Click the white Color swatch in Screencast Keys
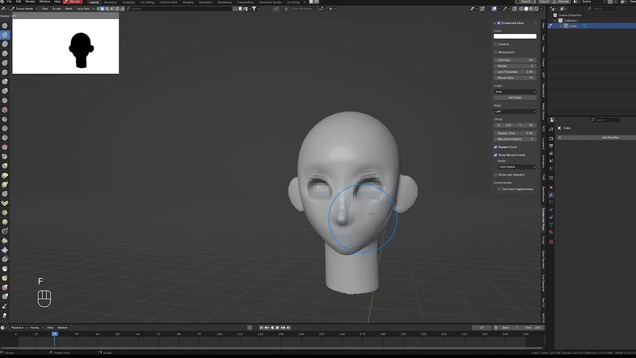This screenshot has height=358, width=636. 515,36
